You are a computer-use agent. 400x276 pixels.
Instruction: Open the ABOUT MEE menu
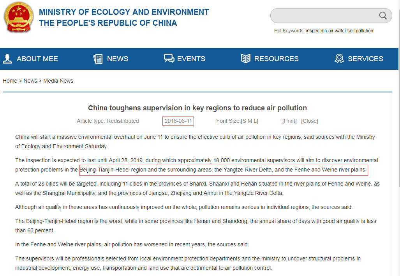[x=37, y=59]
